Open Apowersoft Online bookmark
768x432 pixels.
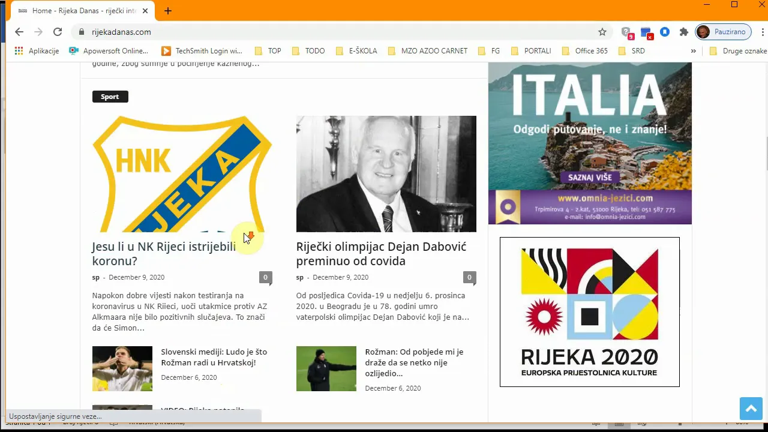109,51
